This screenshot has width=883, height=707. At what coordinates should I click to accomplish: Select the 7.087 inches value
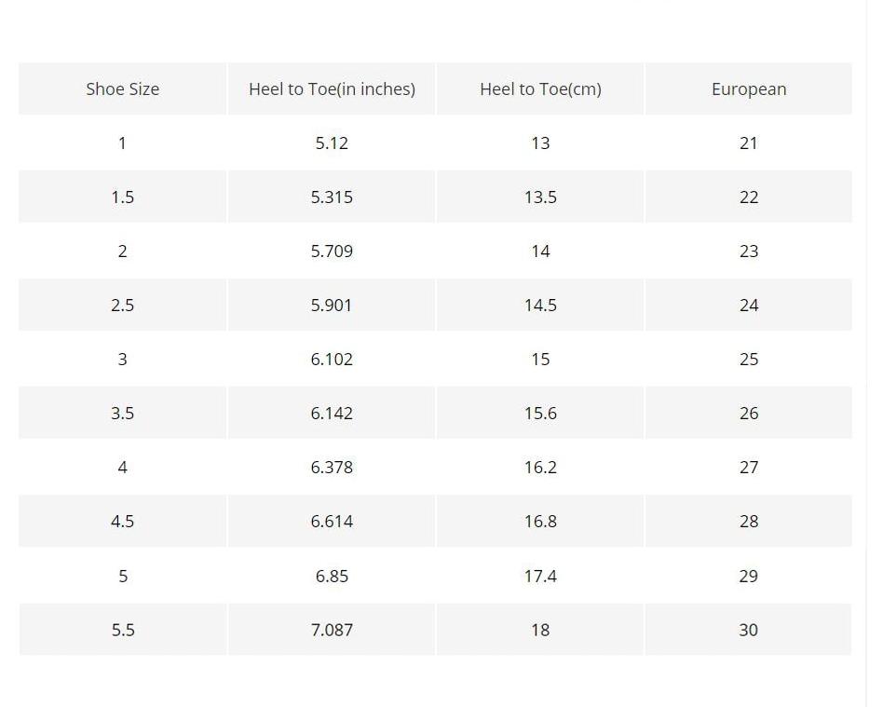(332, 631)
